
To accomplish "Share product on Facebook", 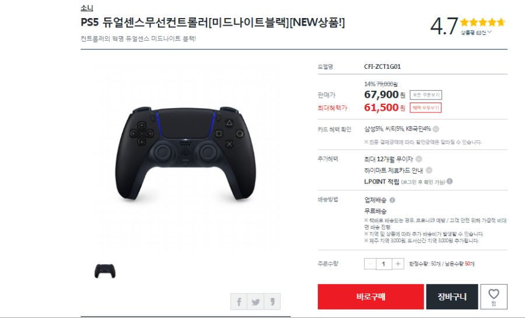I will click(239, 302).
